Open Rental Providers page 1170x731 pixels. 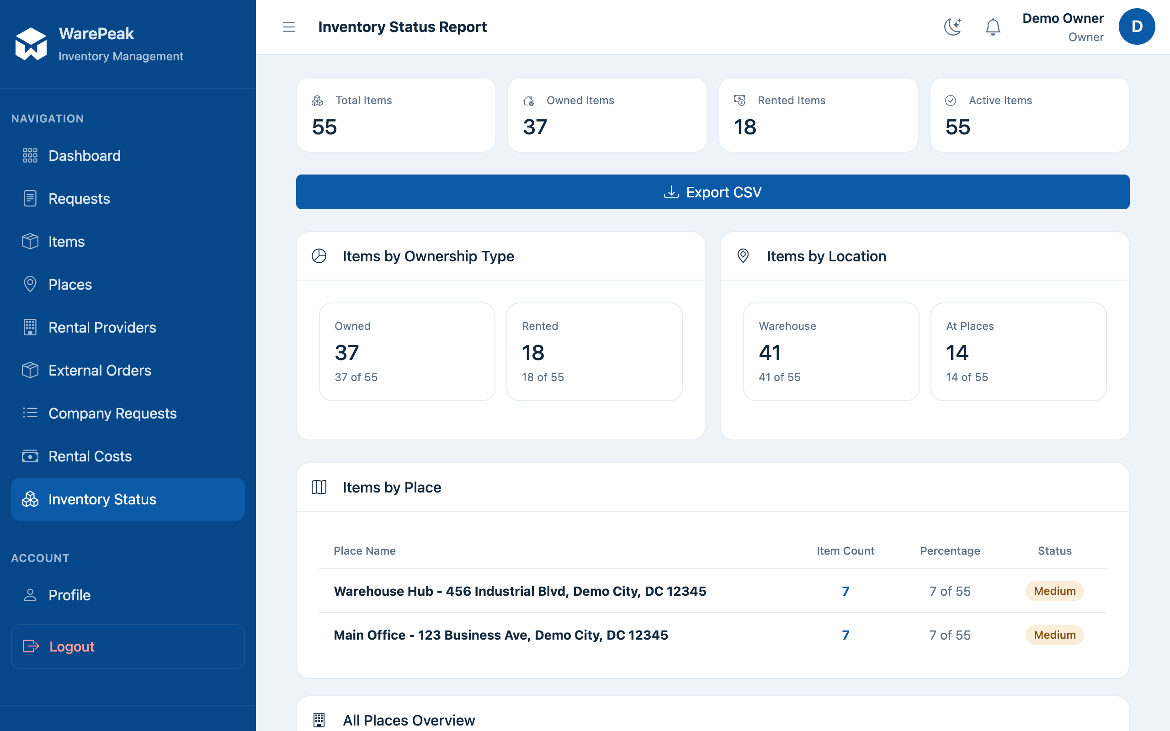pos(128,327)
